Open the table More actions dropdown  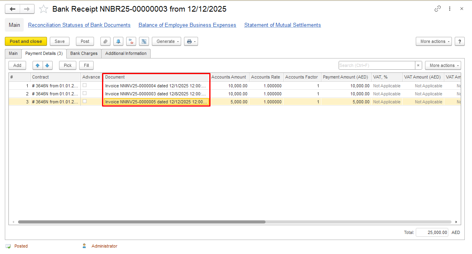(x=443, y=65)
